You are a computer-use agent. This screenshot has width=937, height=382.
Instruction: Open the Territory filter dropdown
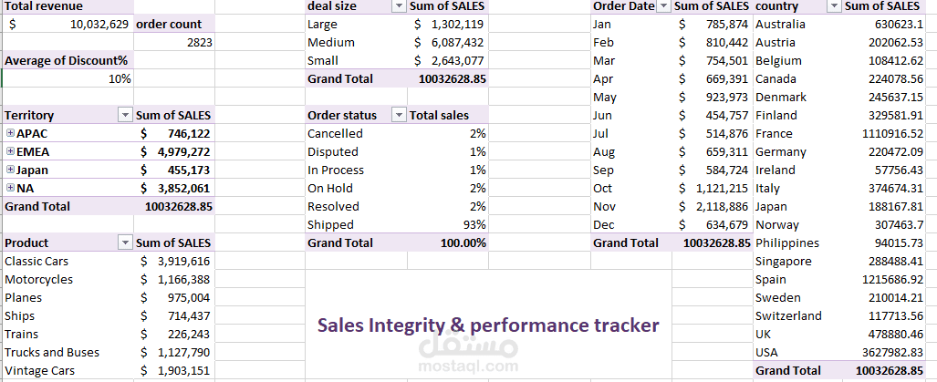click(x=124, y=115)
